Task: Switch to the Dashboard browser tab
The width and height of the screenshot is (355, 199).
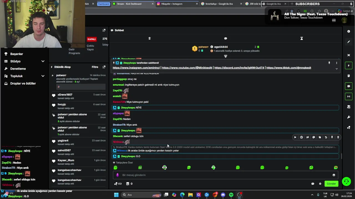Action: coord(103,4)
